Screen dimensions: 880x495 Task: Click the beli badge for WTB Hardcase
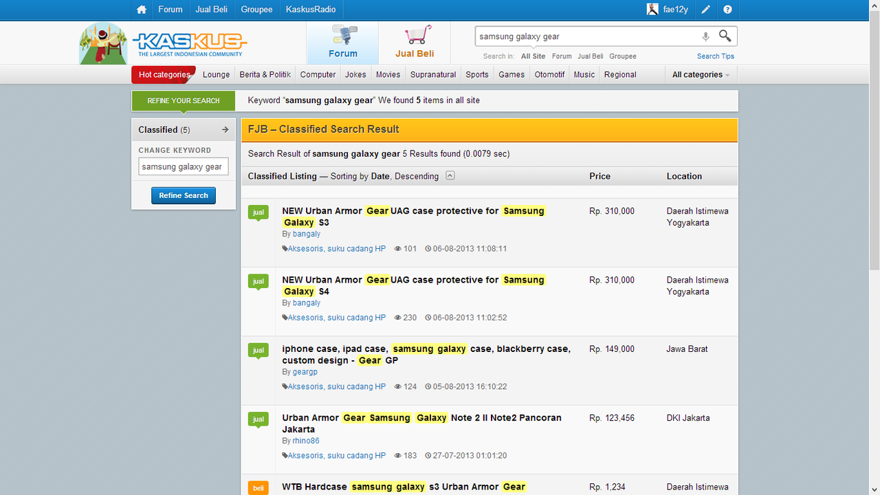(x=258, y=487)
